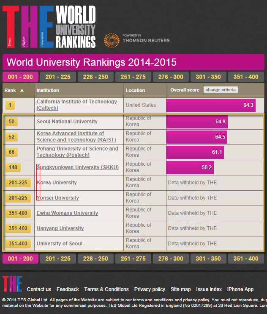Click the 201-225 badge beside Korea University
The image size is (267, 314).
18,183
